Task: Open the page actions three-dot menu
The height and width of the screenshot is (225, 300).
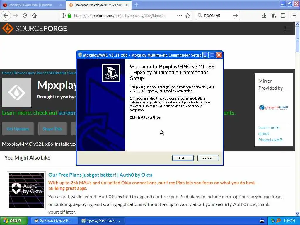Action: (180, 16)
